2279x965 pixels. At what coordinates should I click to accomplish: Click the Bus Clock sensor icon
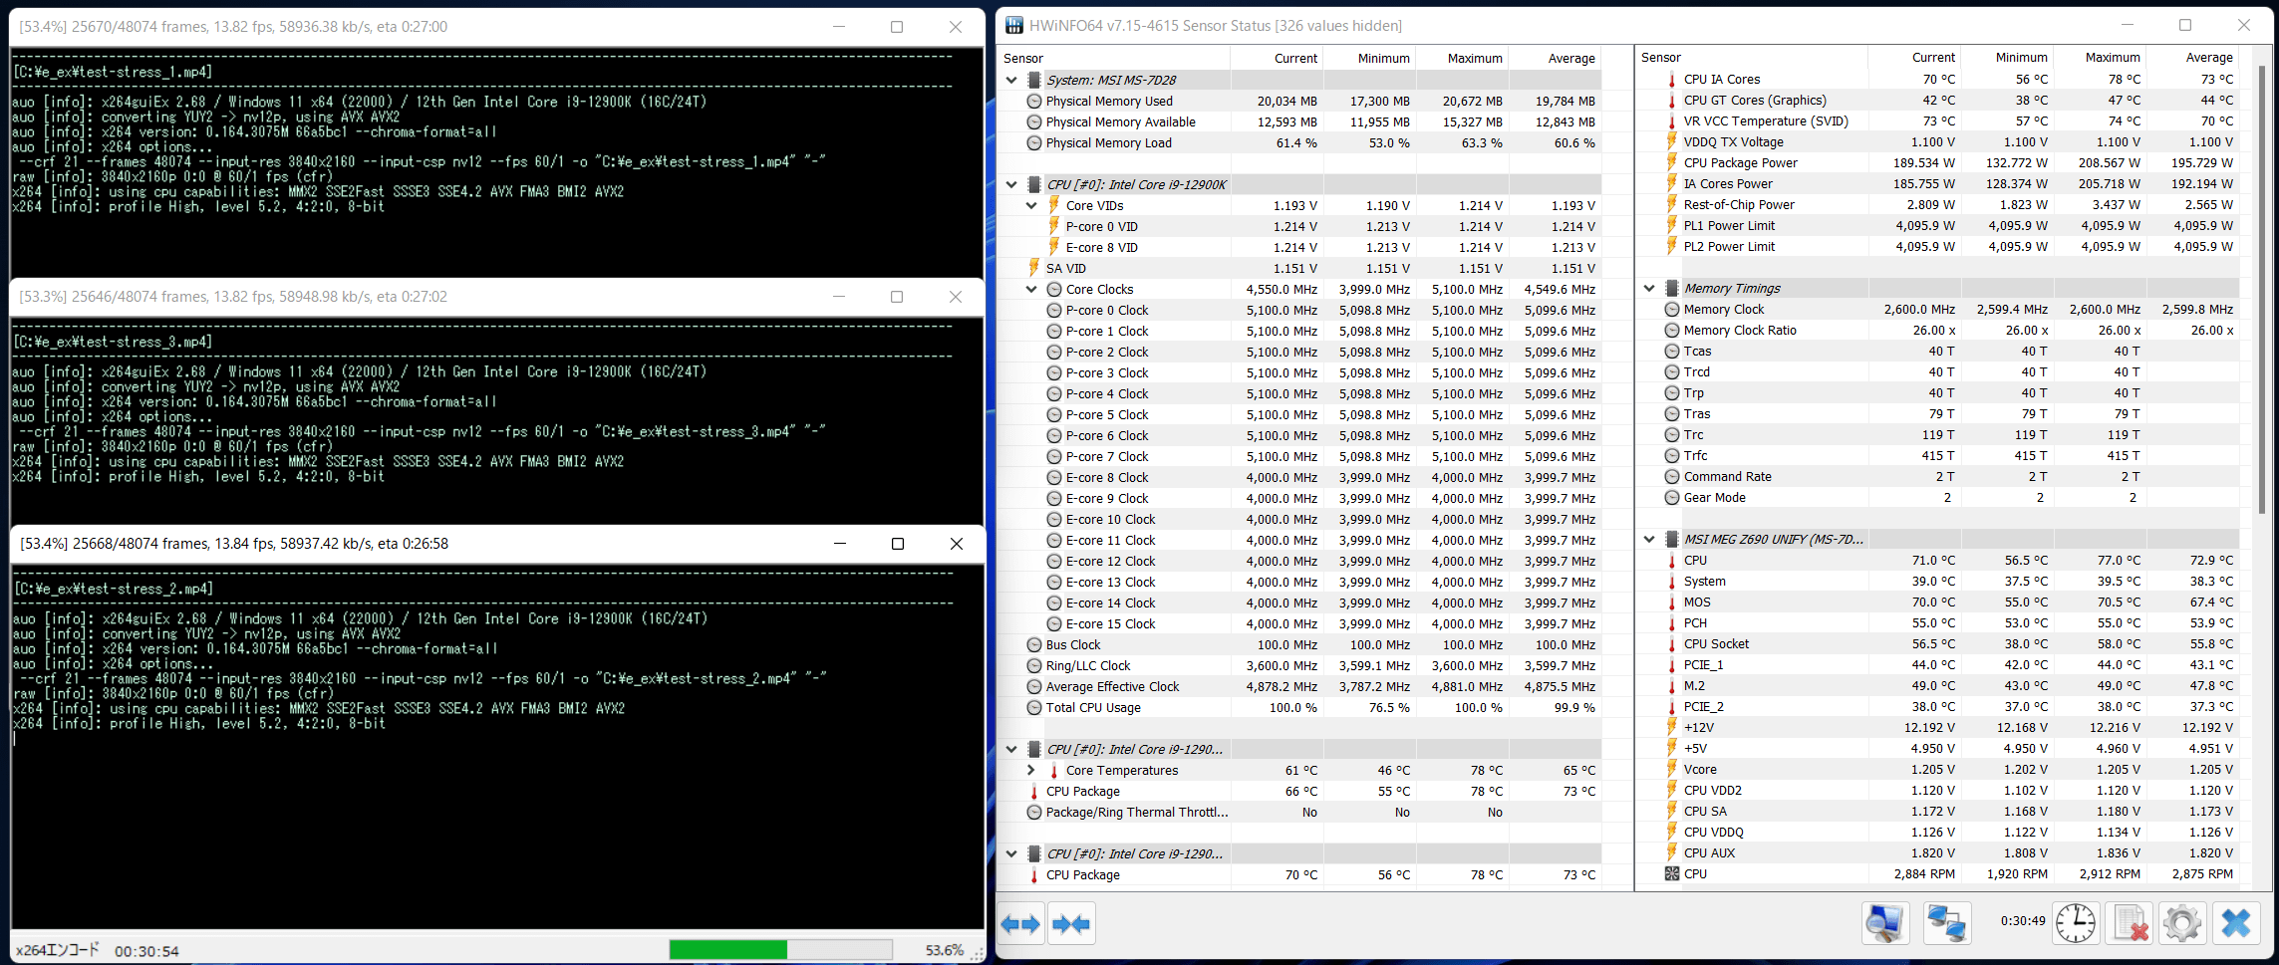pos(1034,645)
